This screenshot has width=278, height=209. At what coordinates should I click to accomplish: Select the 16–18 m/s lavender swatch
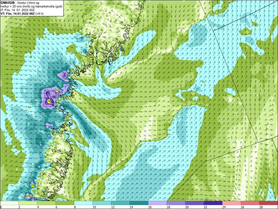[x=157, y=203]
